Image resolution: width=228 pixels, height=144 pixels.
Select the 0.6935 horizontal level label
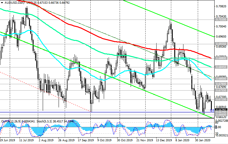(221, 44)
